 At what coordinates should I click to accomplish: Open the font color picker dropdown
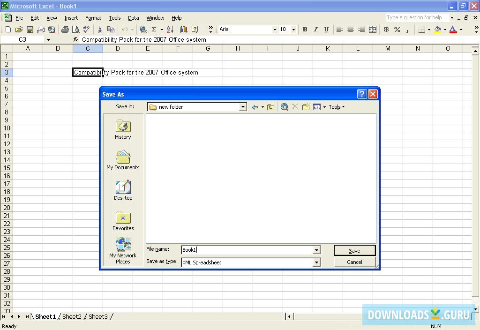tap(460, 29)
